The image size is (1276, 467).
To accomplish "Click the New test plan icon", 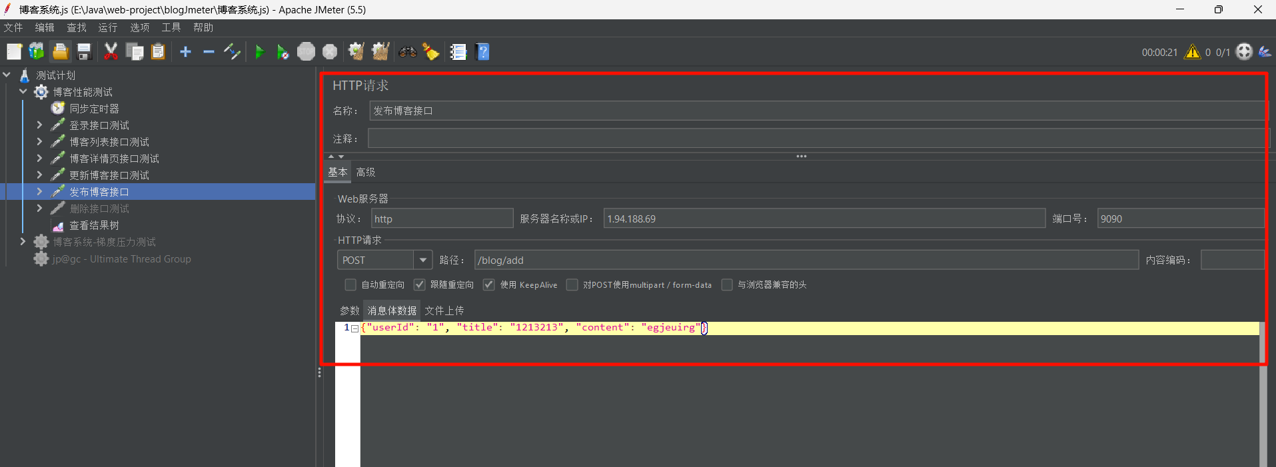I will (14, 52).
